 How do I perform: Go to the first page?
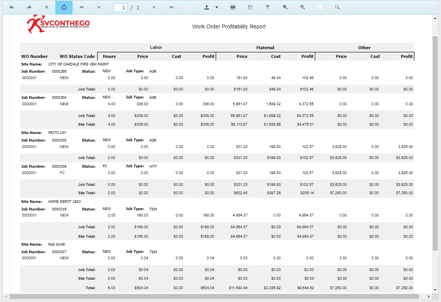point(81,7)
